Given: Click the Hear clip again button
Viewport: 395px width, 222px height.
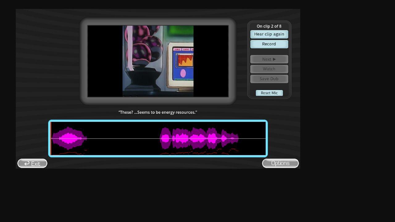Looking at the screenshot, I should point(269,34).
